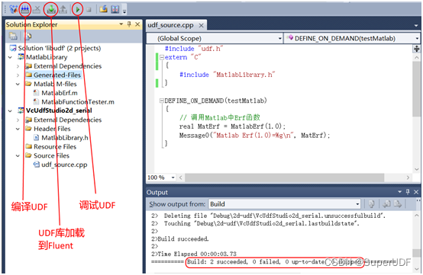Viewport: 423px width, 275px height.
Task: Click the Build succeeded output line
Action: pos(180,238)
